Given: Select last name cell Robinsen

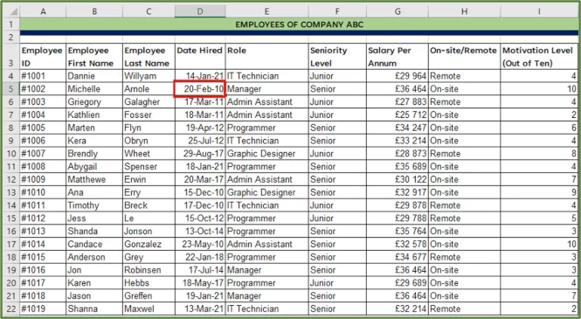Looking at the screenshot, I should click(x=149, y=270).
